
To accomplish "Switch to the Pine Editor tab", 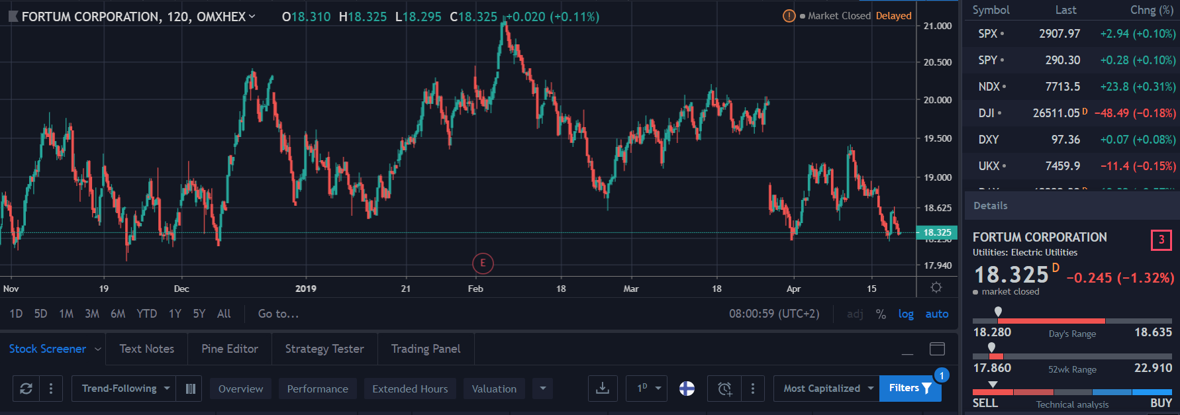I will point(229,349).
